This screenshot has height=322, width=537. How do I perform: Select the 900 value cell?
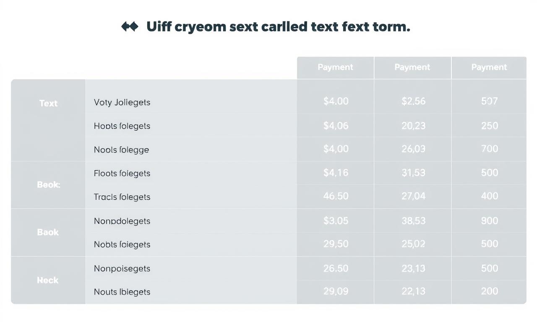coord(490,221)
